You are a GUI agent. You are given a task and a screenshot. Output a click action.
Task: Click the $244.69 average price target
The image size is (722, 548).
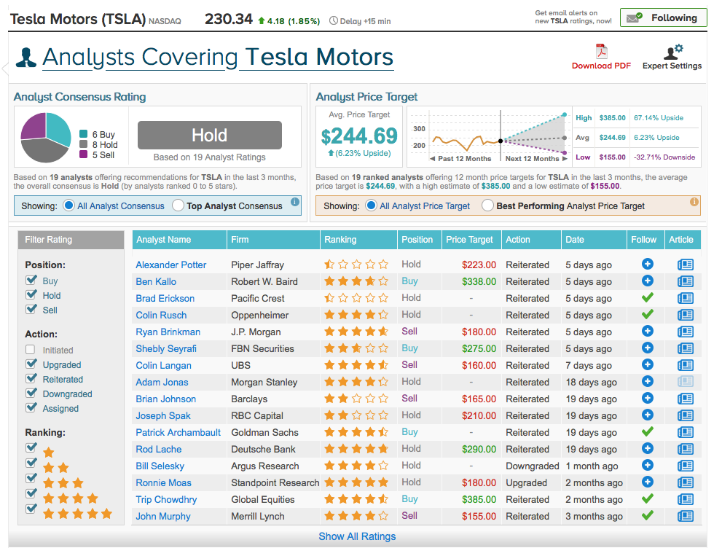[x=359, y=136]
